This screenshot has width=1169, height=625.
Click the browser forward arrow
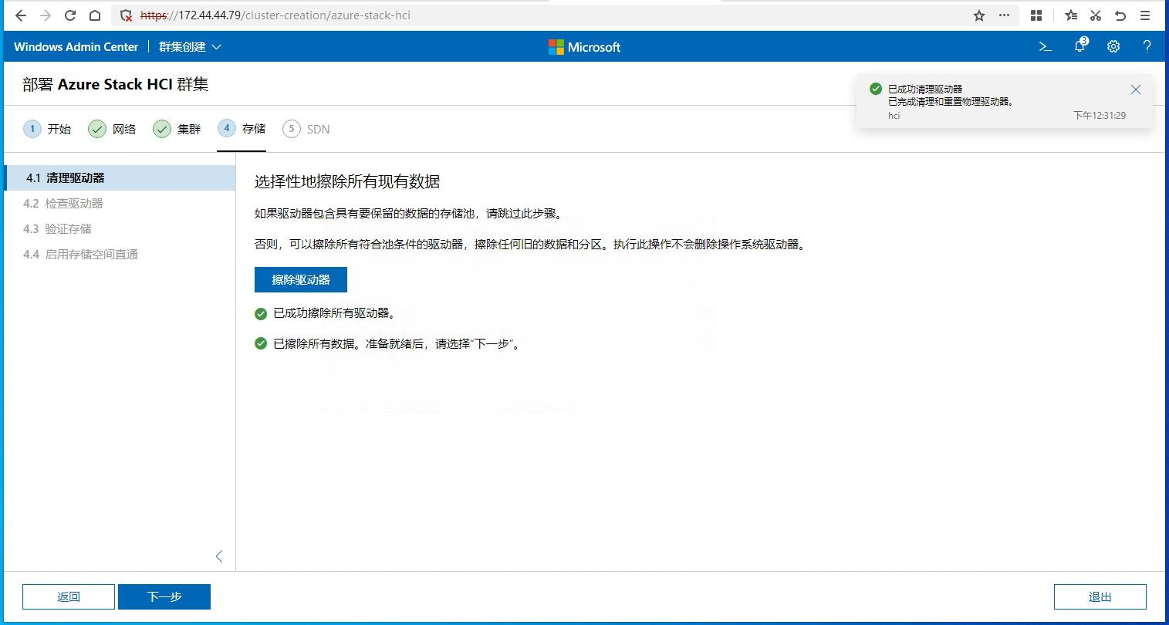(x=46, y=15)
